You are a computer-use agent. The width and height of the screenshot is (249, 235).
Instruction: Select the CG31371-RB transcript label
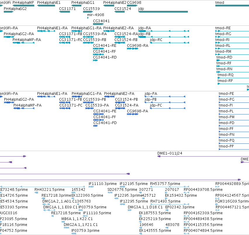pos(71,34)
